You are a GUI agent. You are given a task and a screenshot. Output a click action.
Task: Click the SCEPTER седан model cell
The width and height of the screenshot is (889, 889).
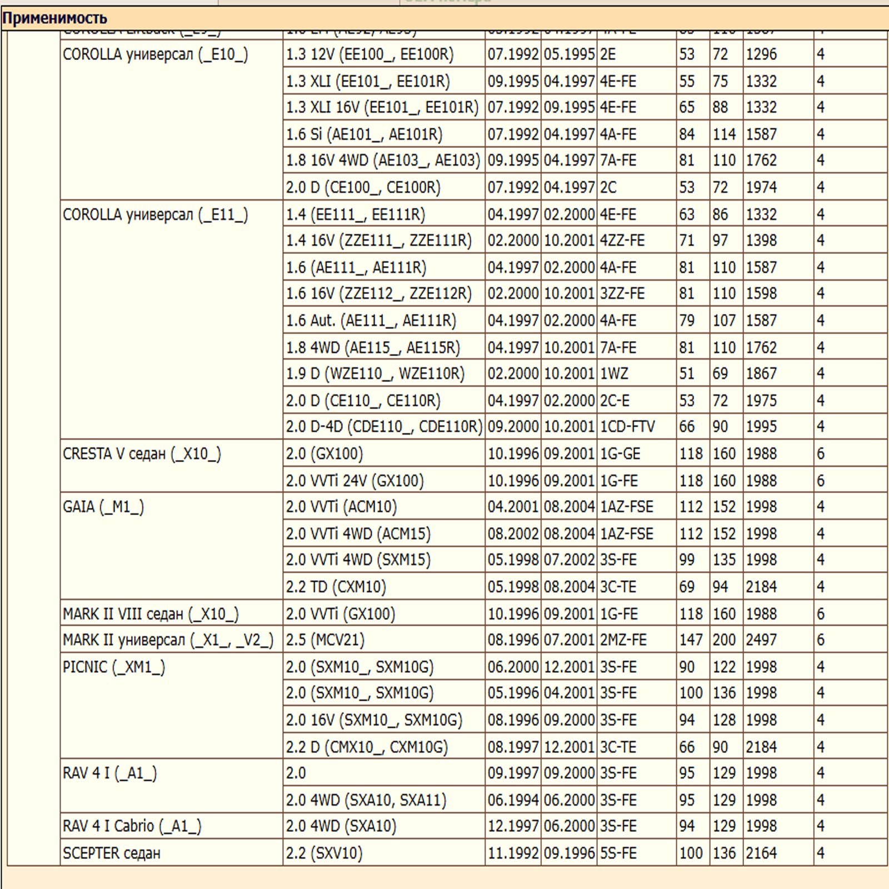111,853
